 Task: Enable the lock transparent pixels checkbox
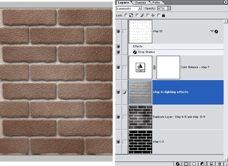(x=126, y=15)
